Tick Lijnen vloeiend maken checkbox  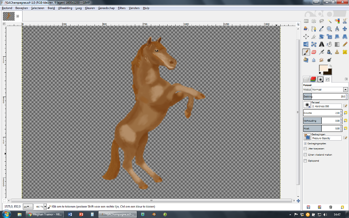point(305,155)
